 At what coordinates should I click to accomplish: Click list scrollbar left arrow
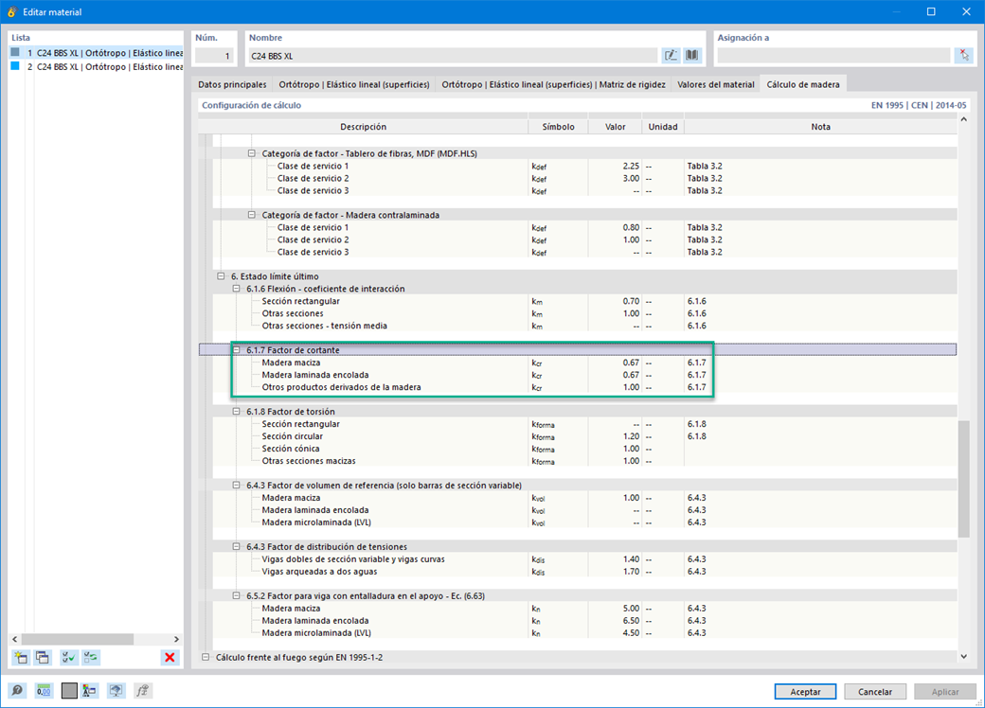click(x=15, y=639)
